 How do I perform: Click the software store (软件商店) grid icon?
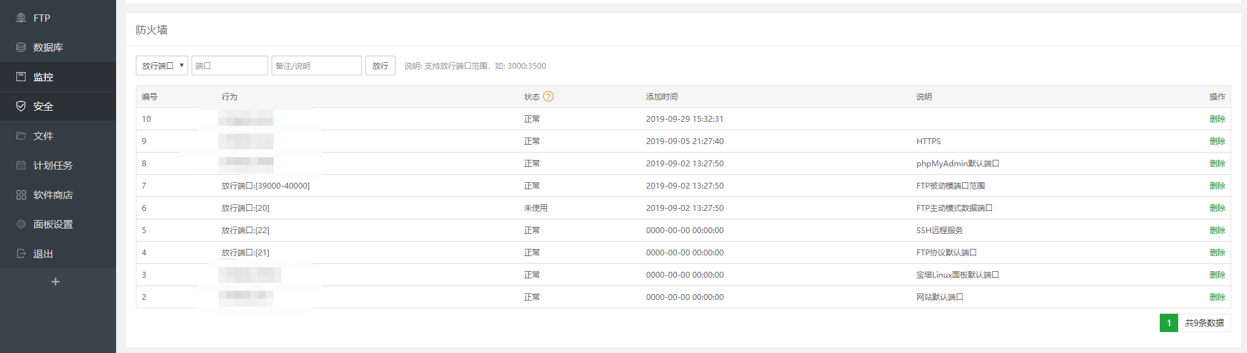tap(21, 195)
